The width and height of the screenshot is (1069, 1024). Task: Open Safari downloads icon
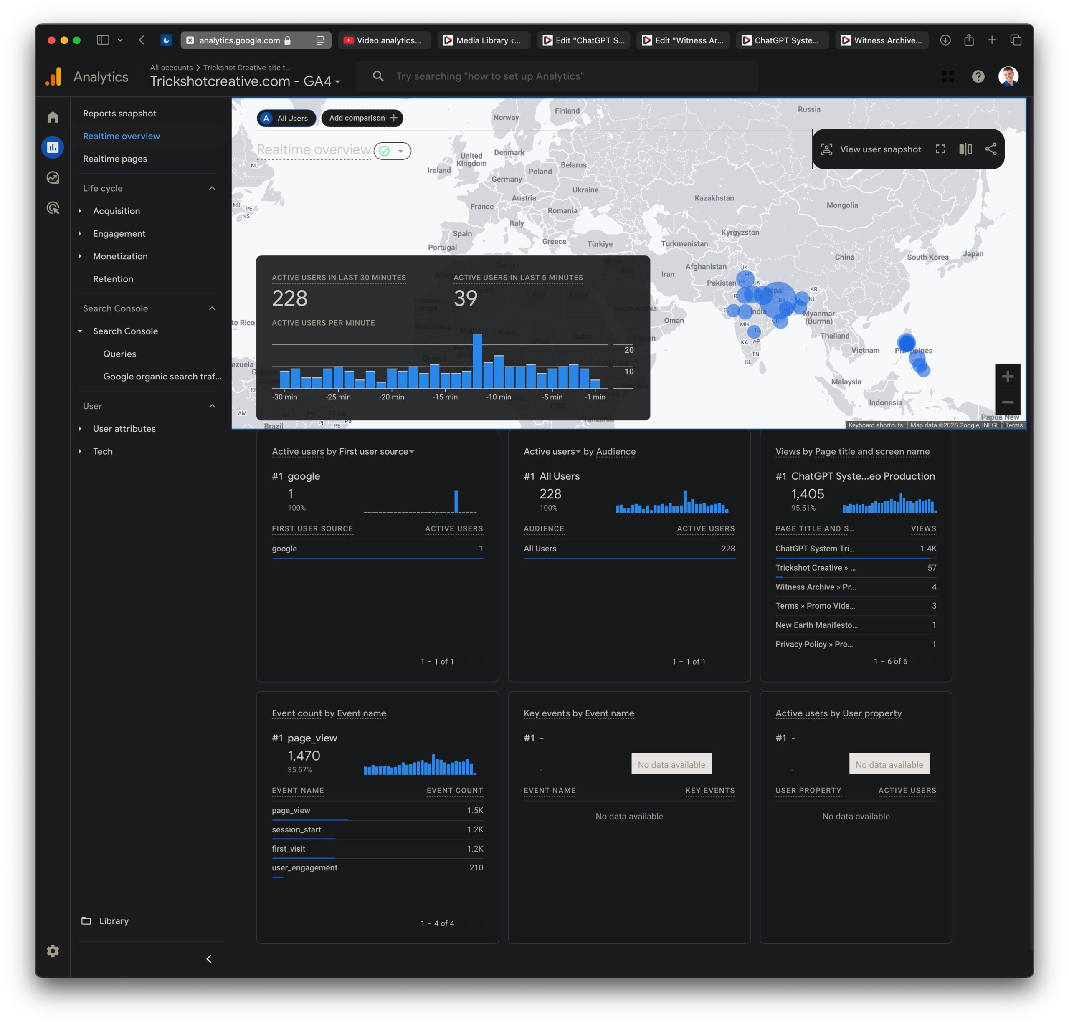pyautogui.click(x=945, y=40)
